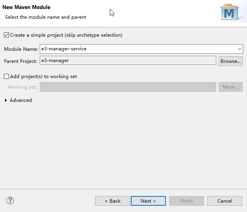Click the Parent Project field
Viewport: 247px width, 212px height.
pos(128,61)
